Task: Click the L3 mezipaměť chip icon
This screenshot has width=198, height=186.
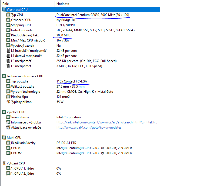Action: tap(8, 66)
